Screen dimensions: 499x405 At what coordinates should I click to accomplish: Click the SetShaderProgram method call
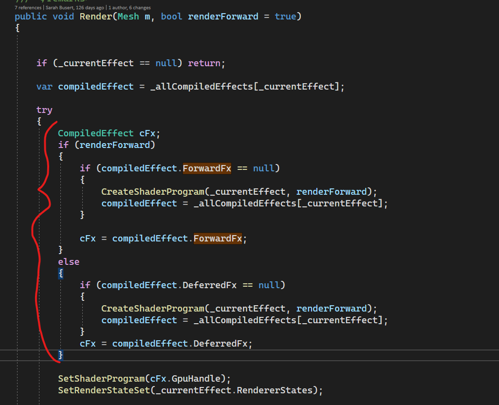point(101,379)
